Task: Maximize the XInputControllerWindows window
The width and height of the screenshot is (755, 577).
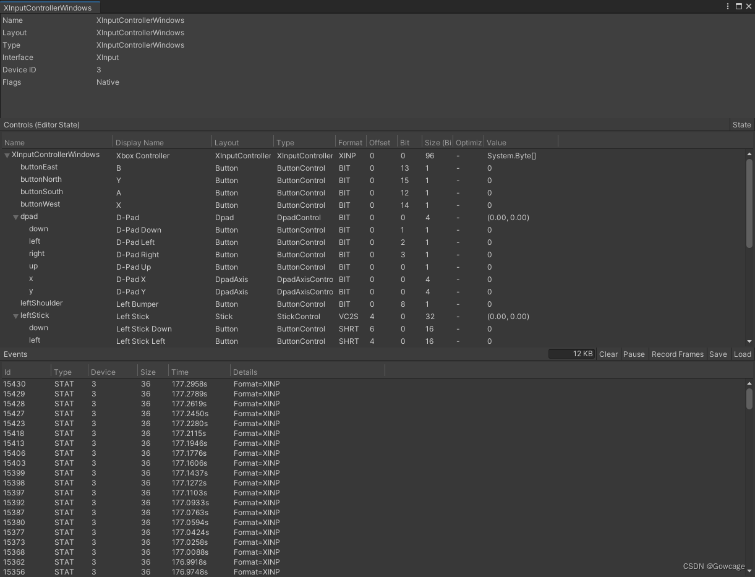Action: pyautogui.click(x=738, y=6)
